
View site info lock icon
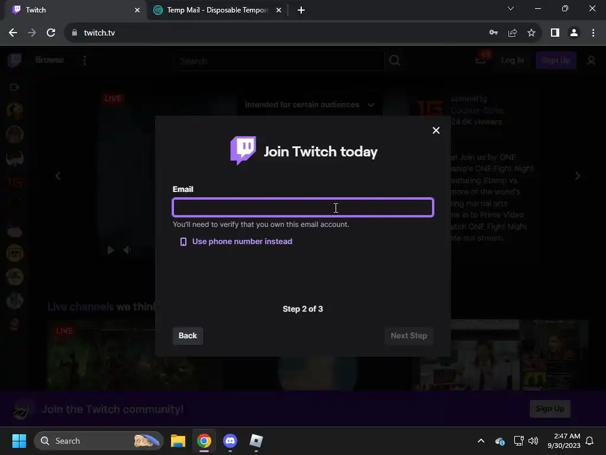click(75, 33)
